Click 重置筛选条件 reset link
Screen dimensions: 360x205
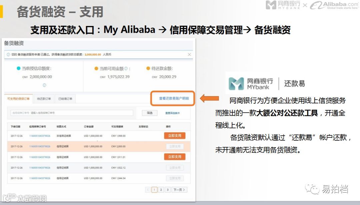[x=173, y=113]
